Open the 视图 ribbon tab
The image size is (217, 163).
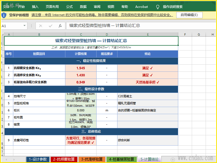pyautogui.click(x=111, y=7)
